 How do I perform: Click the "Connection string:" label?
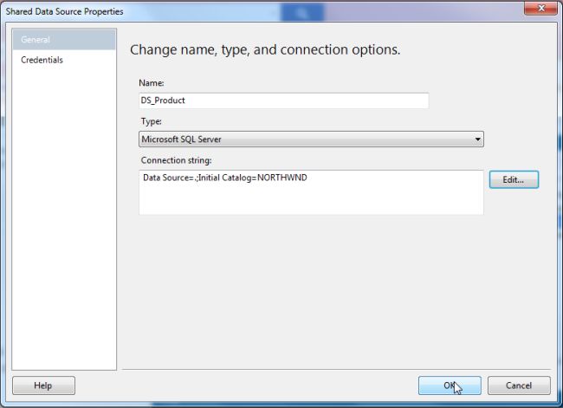click(x=176, y=160)
